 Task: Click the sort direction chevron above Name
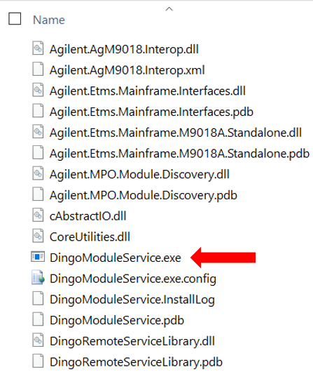coord(169,9)
